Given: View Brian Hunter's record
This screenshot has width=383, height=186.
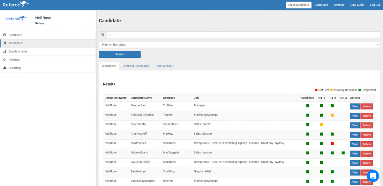Looking at the screenshot, I should coord(355,125).
